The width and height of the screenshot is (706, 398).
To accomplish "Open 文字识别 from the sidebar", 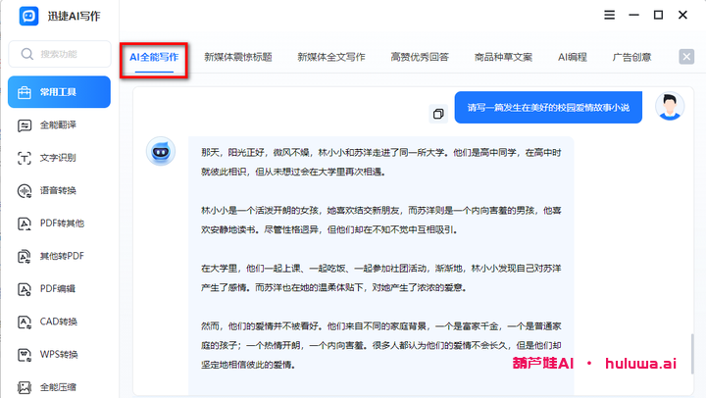I will pyautogui.click(x=59, y=158).
